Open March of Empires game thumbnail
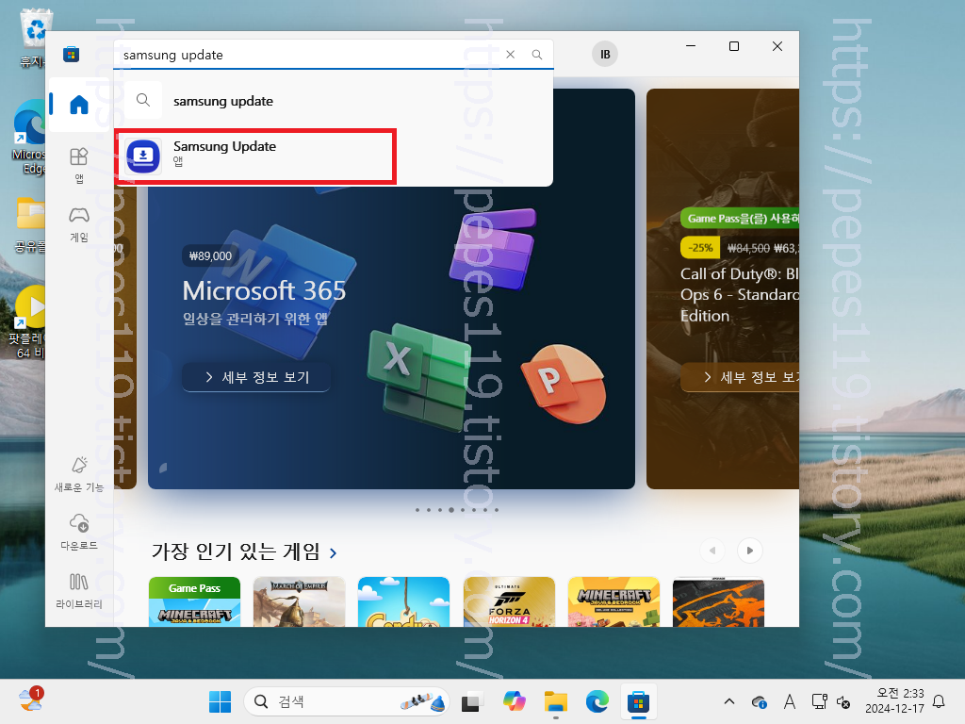The image size is (965, 724). tap(299, 601)
